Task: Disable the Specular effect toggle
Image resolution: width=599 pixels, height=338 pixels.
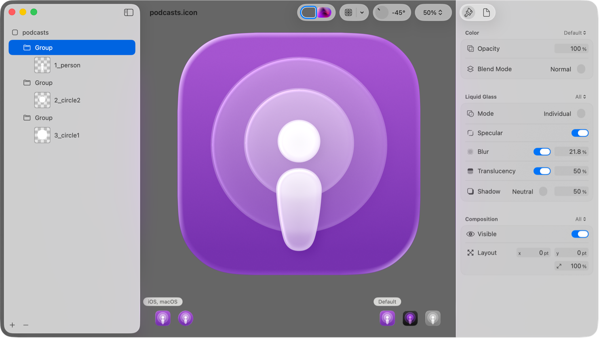Action: click(580, 133)
